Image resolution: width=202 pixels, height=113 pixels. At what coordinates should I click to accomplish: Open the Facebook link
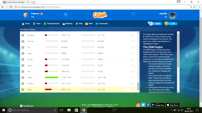148,105
